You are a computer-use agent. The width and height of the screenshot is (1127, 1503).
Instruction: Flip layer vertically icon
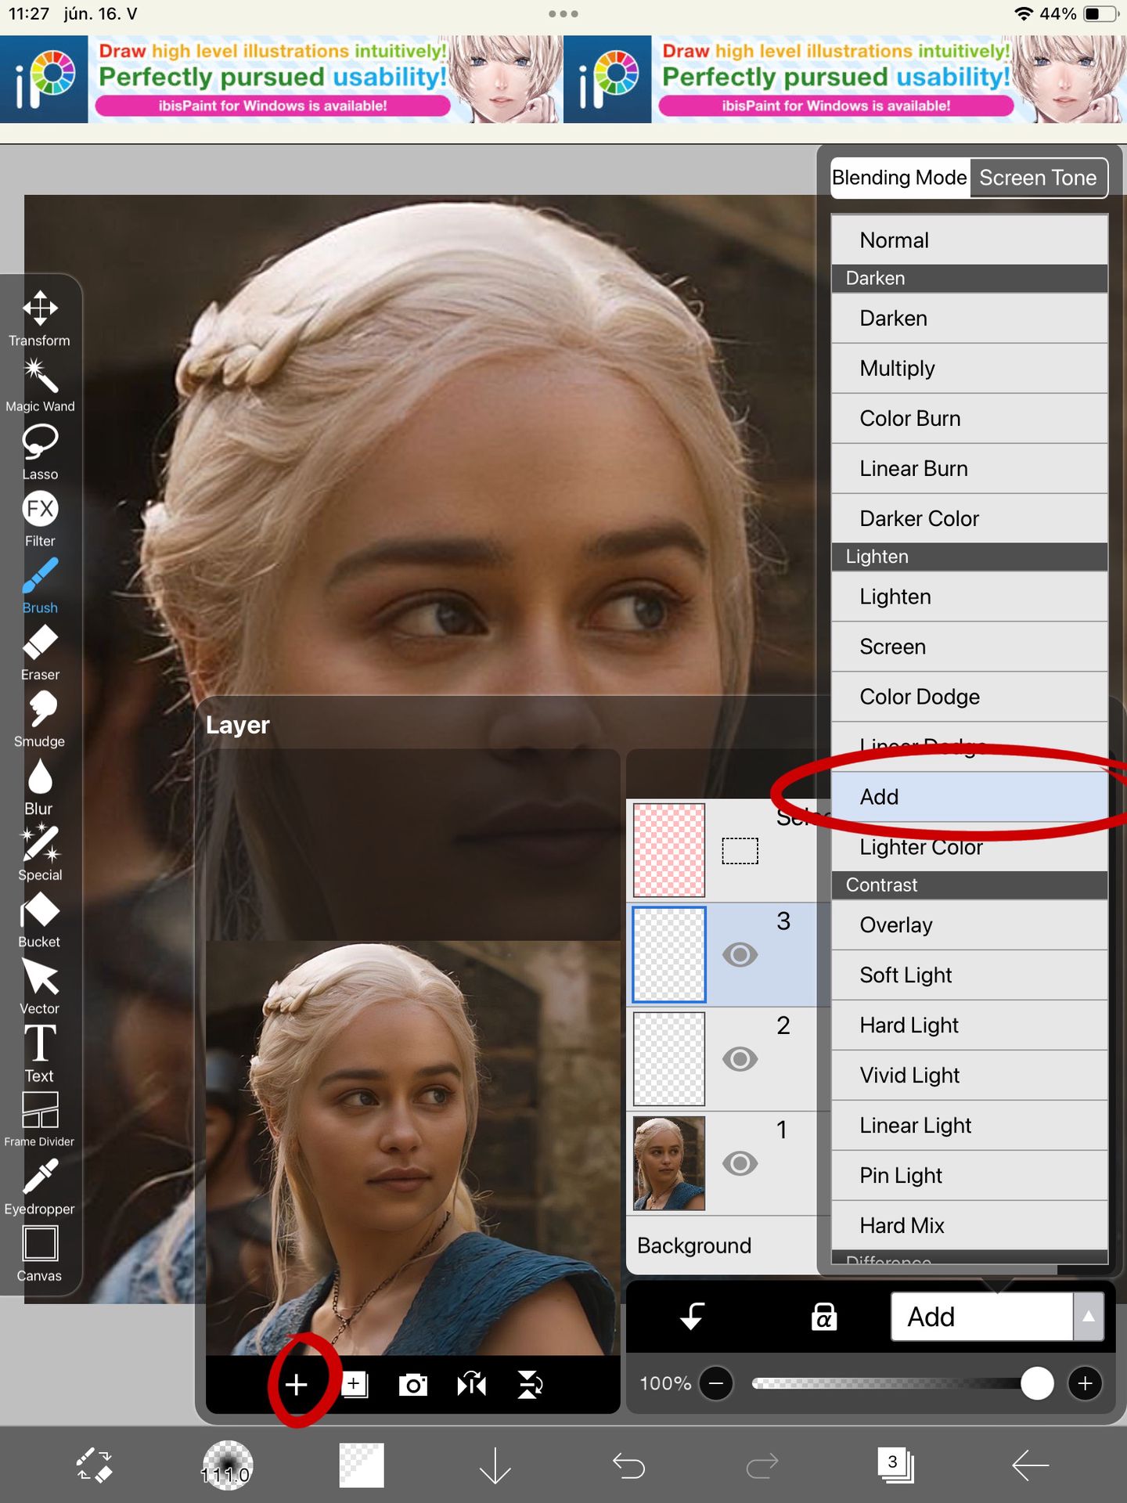[x=531, y=1385]
